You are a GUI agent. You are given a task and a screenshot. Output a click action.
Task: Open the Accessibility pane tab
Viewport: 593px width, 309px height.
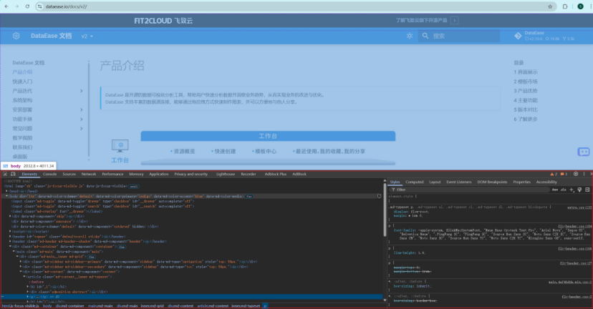tap(546, 182)
